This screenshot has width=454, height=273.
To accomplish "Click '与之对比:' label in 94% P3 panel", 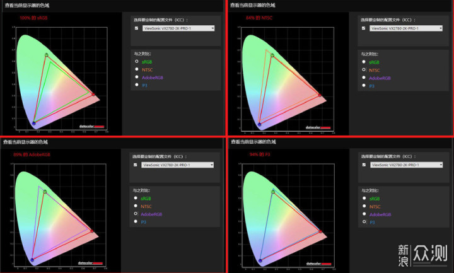I will coord(370,190).
